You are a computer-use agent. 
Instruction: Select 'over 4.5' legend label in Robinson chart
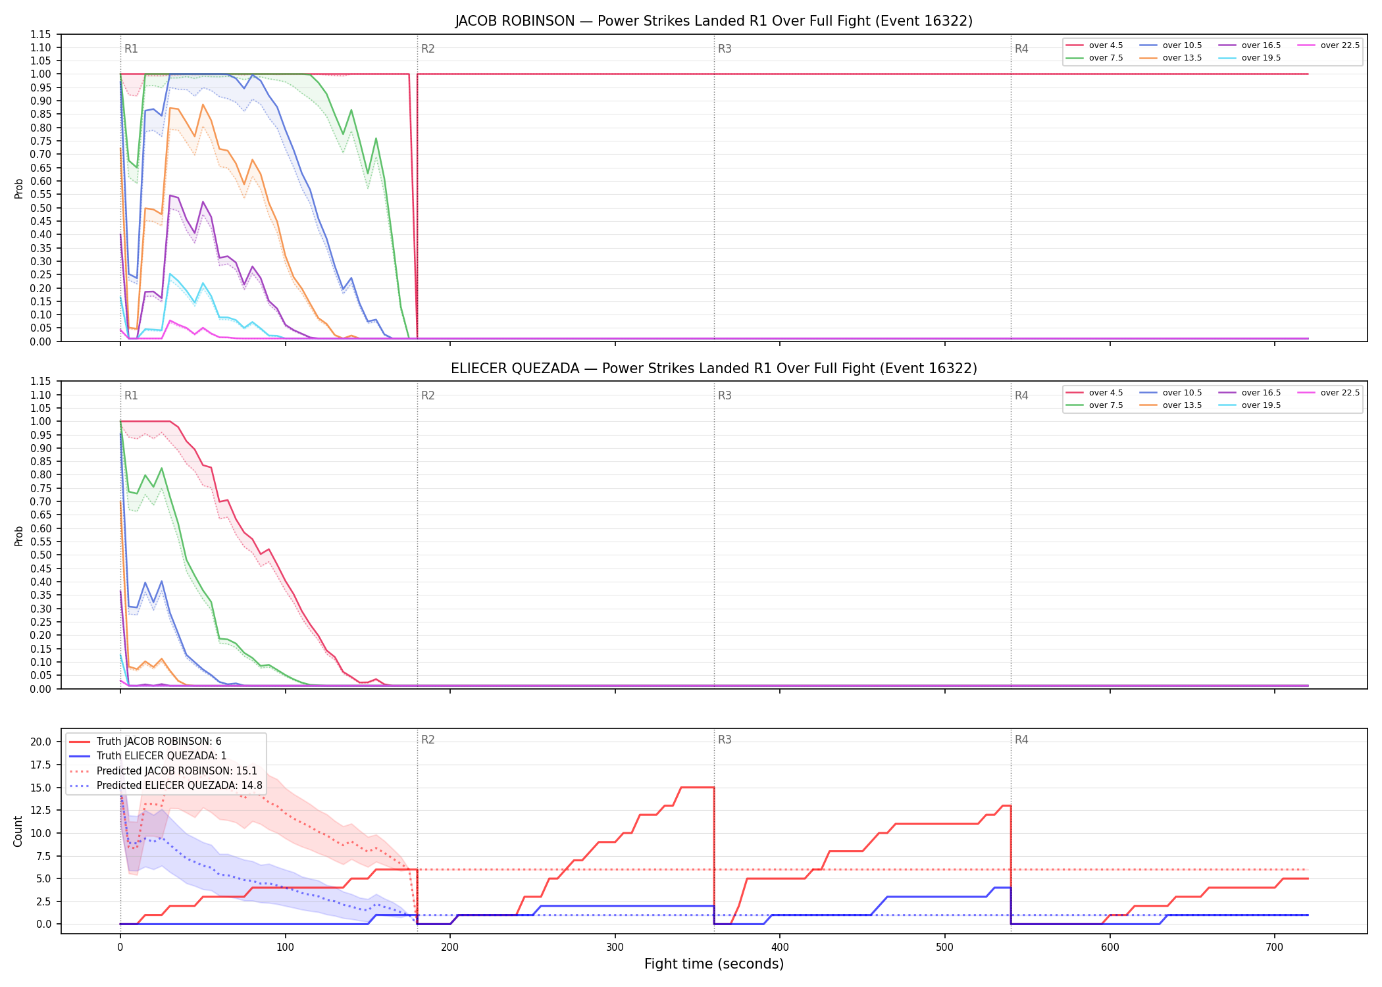pyautogui.click(x=1106, y=45)
